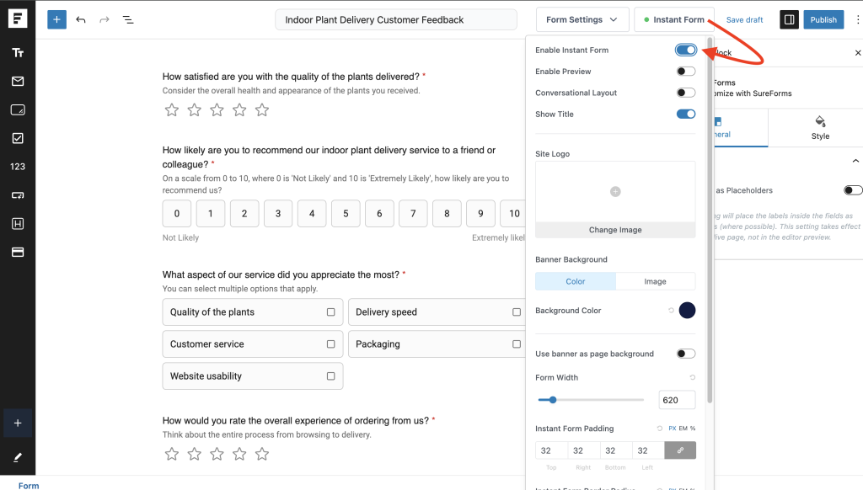The width and height of the screenshot is (863, 490).
Task: Reset the Background Color value
Action: coord(671,311)
